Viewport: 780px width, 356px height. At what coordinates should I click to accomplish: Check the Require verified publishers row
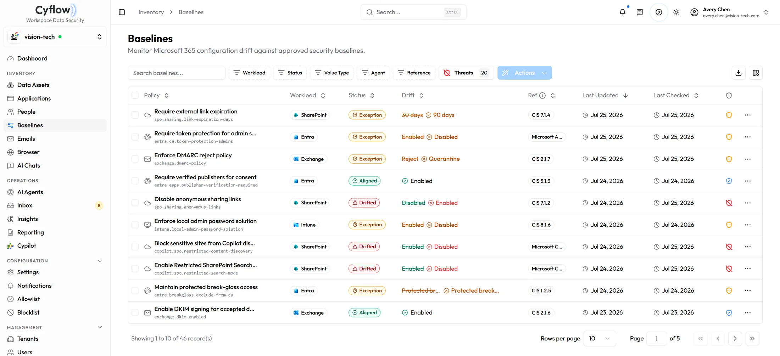point(135,181)
